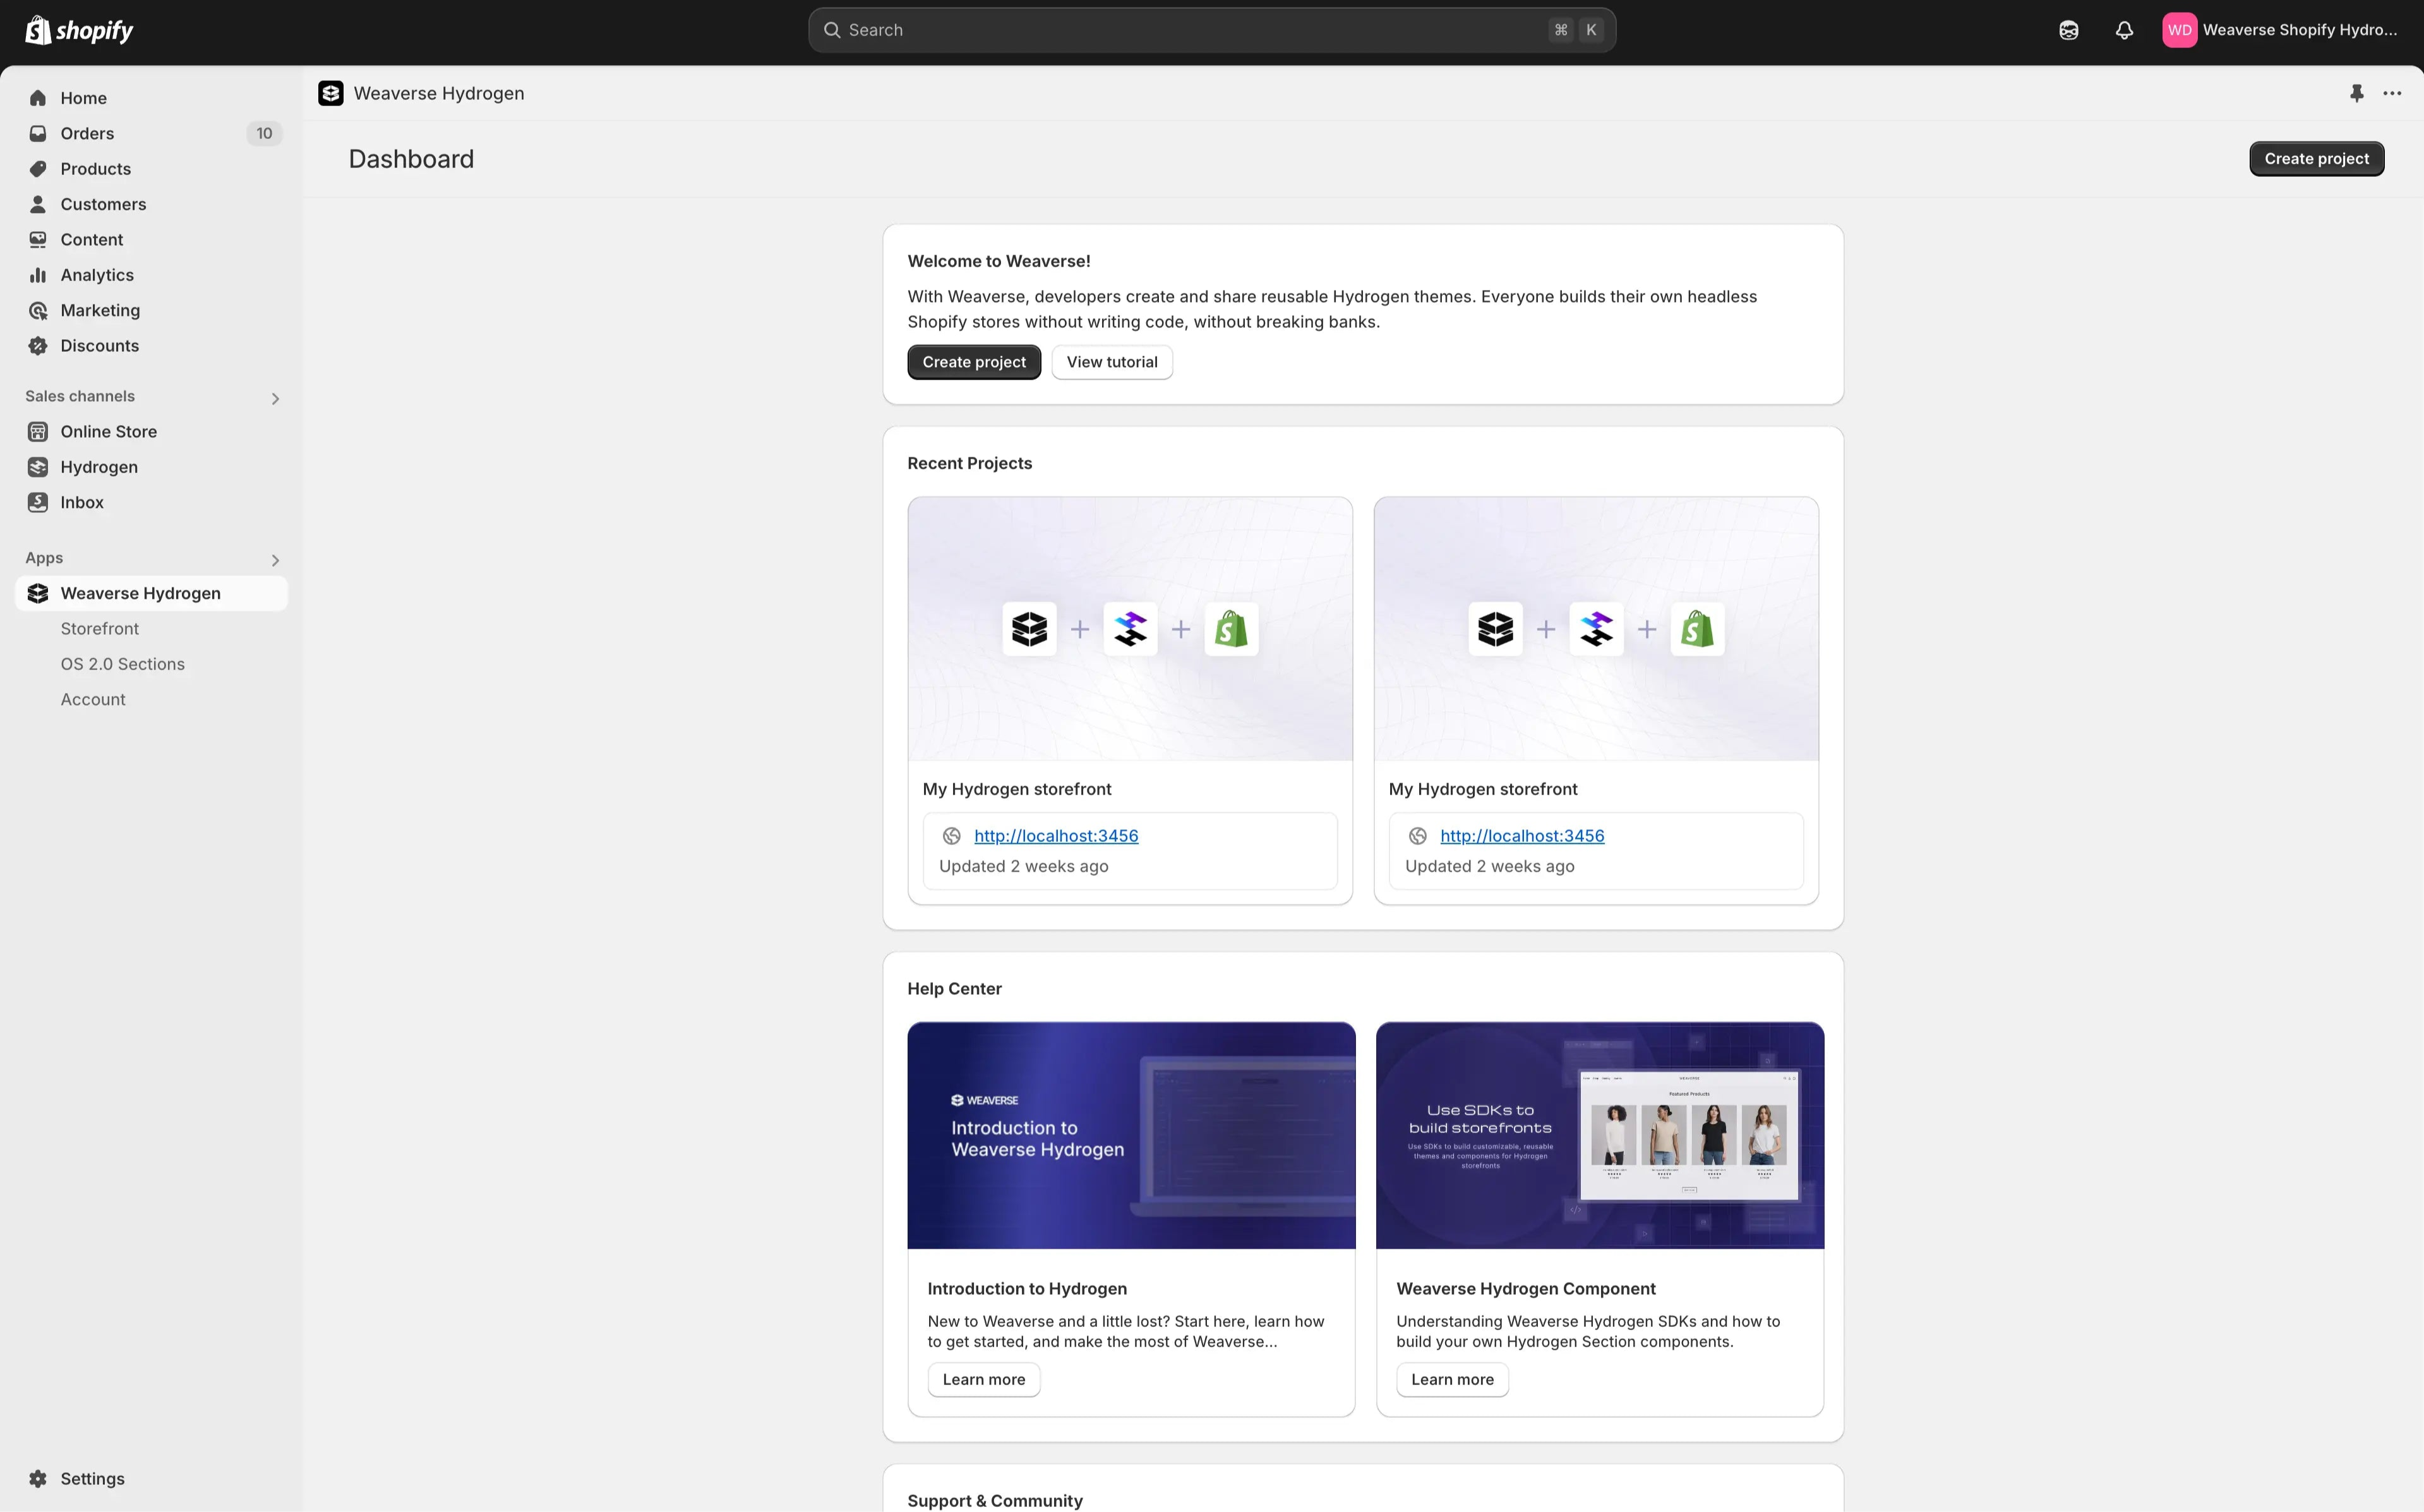Screen dimensions: 2424x1512
Task: Click the Weaverse logo in app header
Action: (331, 93)
